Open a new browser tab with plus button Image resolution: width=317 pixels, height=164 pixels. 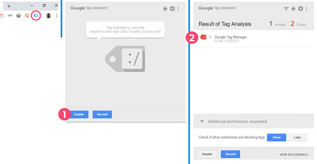tap(9, 6)
